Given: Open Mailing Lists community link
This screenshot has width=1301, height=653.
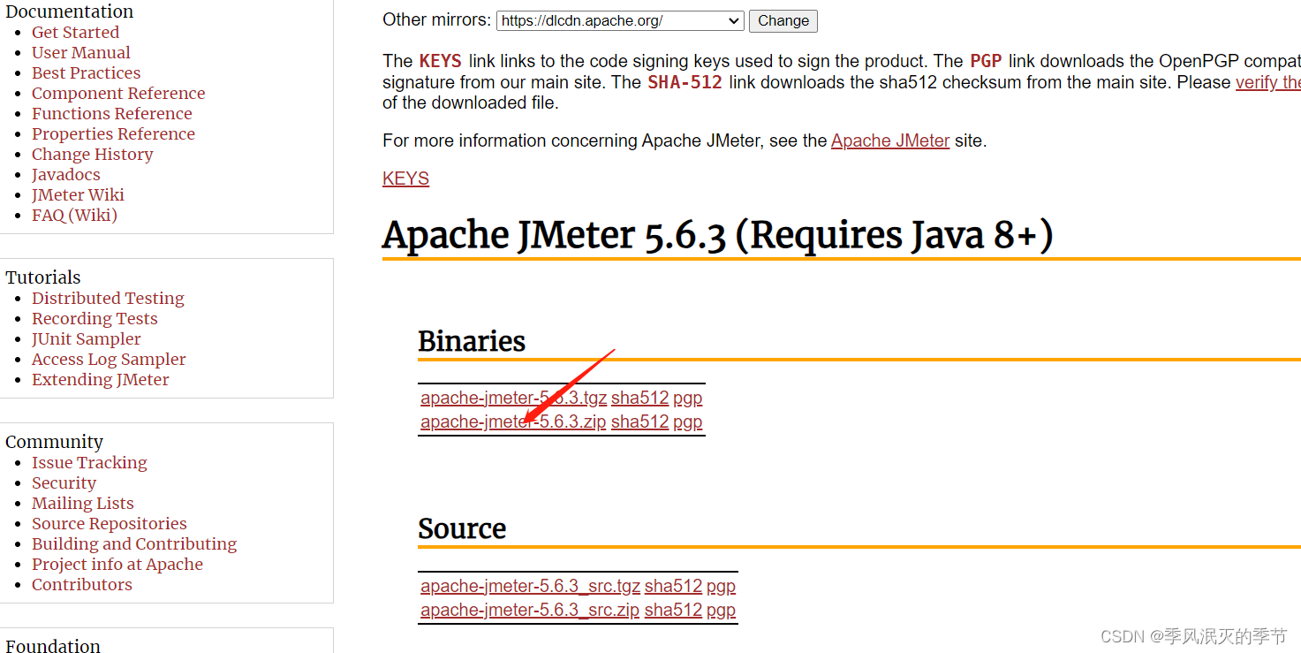Looking at the screenshot, I should 82,504.
